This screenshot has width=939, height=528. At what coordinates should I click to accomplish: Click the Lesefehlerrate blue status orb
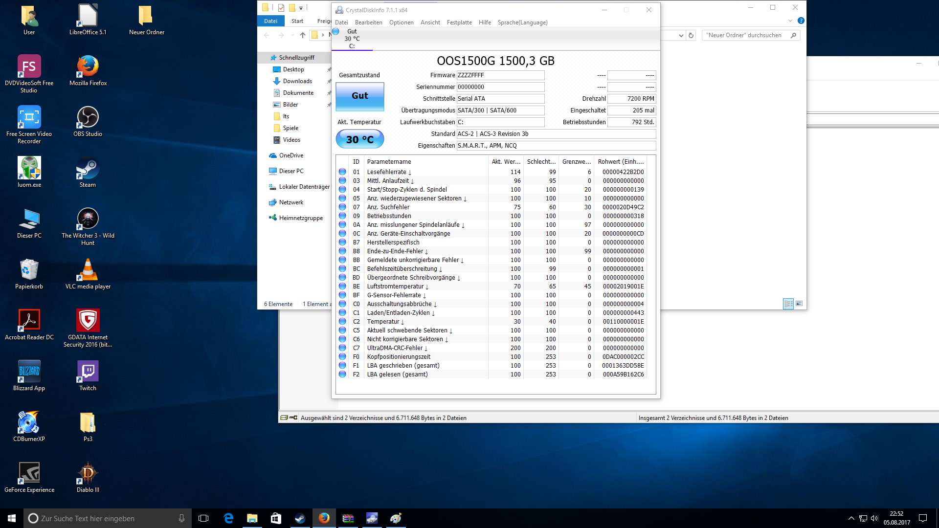point(342,172)
